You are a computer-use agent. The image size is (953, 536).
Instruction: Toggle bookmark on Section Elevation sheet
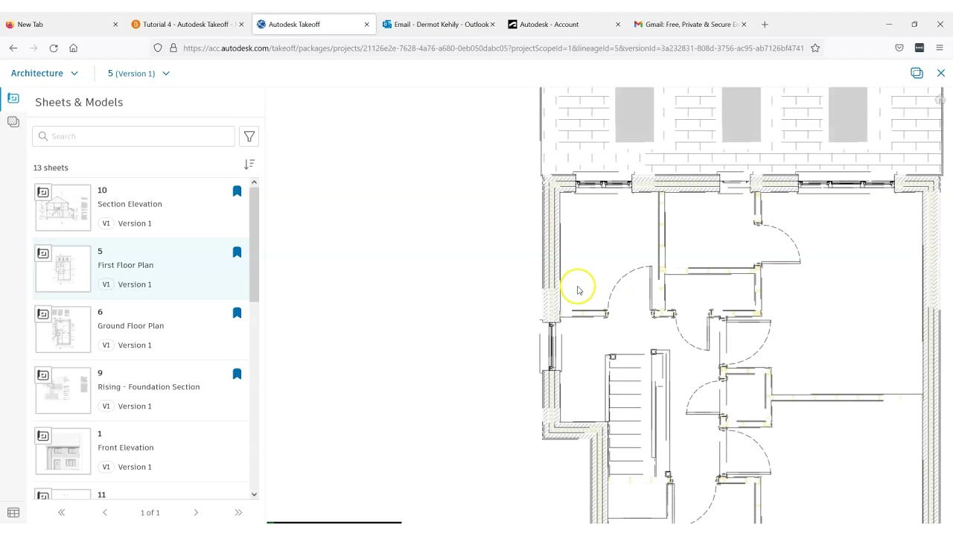pyautogui.click(x=237, y=191)
